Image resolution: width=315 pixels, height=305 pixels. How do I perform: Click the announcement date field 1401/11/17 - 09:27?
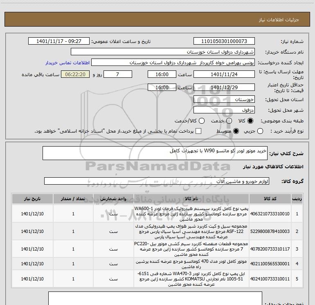pos(59,41)
